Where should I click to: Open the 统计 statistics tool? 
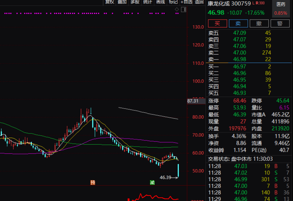point(148,2)
